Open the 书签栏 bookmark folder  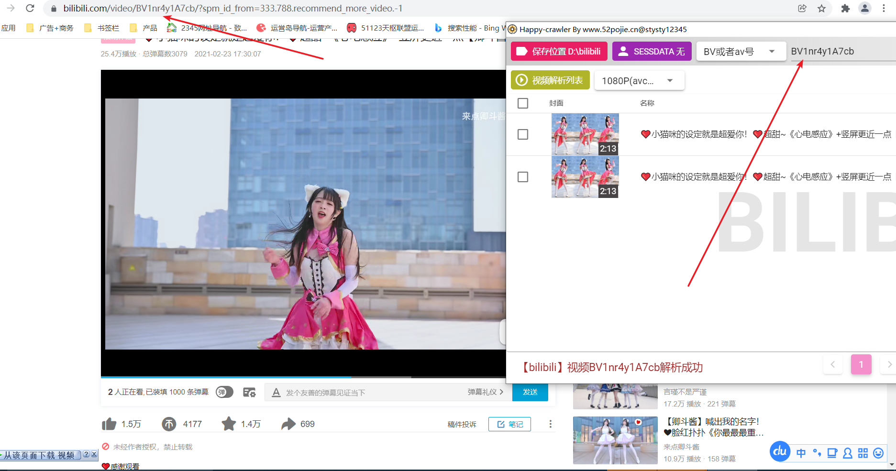[102, 28]
